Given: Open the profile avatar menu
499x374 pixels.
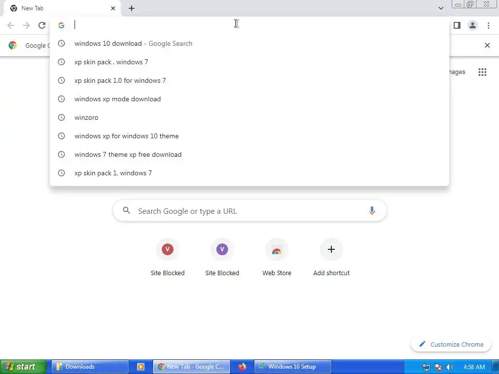Looking at the screenshot, I should 473,25.
